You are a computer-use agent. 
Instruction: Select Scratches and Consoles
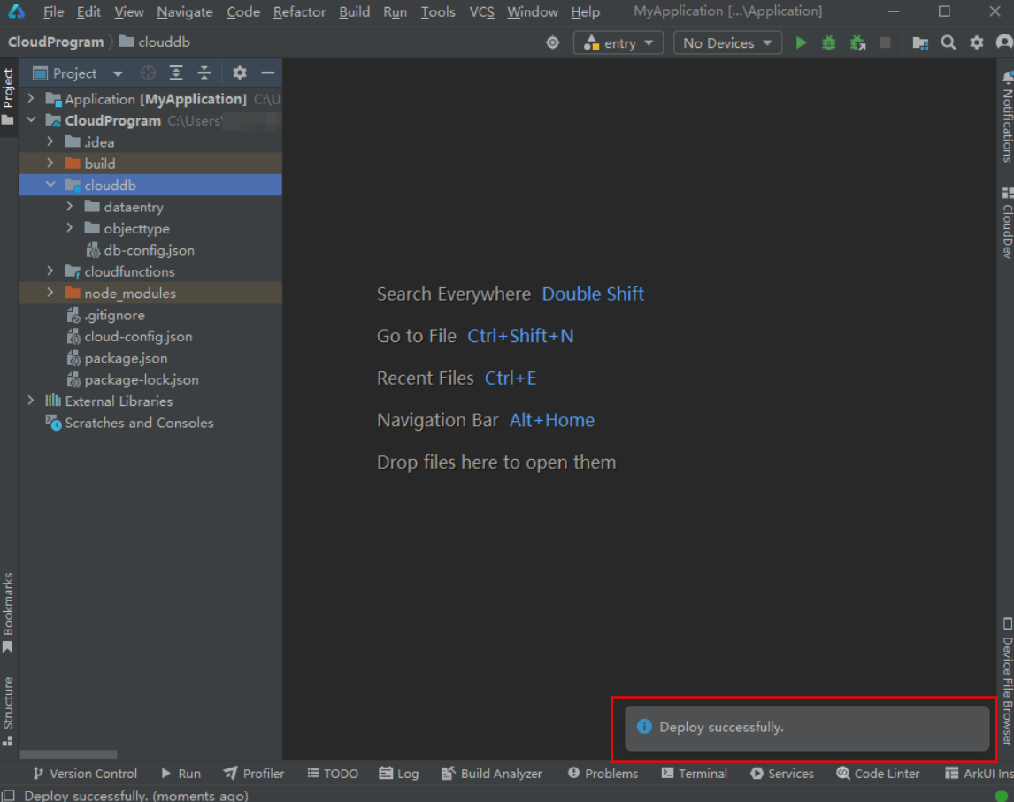coord(129,423)
